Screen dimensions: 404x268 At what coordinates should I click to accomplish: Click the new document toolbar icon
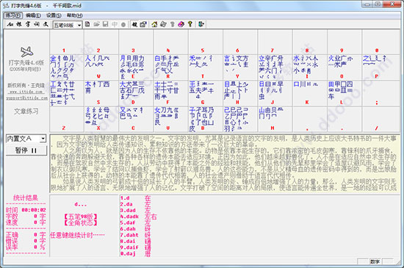coord(87,24)
